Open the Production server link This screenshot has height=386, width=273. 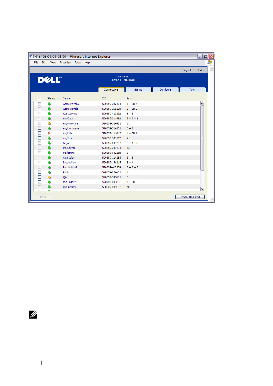pyautogui.click(x=69, y=163)
